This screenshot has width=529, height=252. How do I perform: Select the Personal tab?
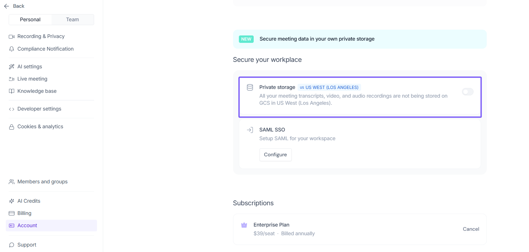point(30,20)
